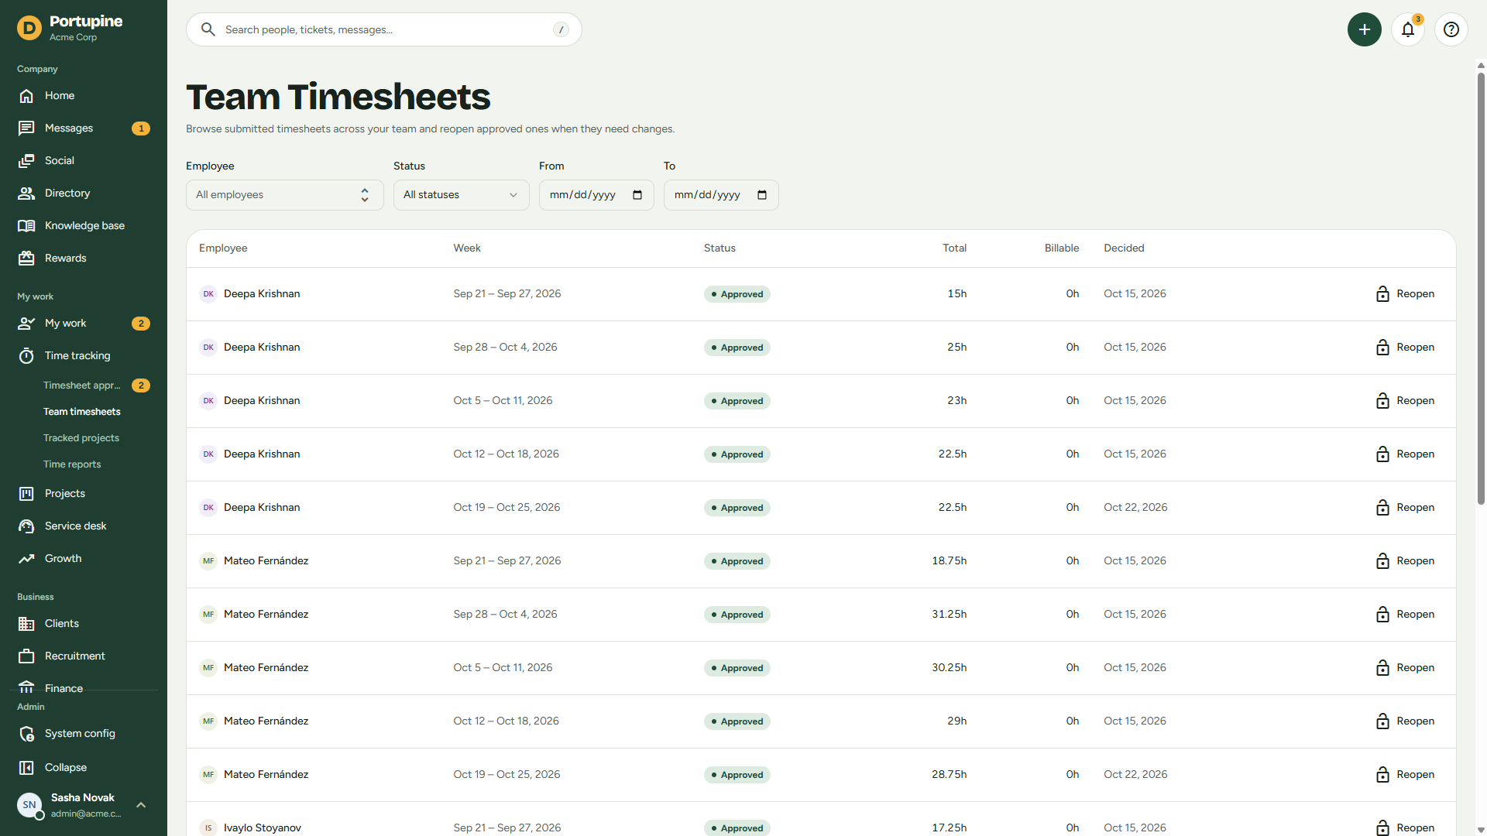
Task: Open the From date calendar picker
Action: (x=637, y=195)
